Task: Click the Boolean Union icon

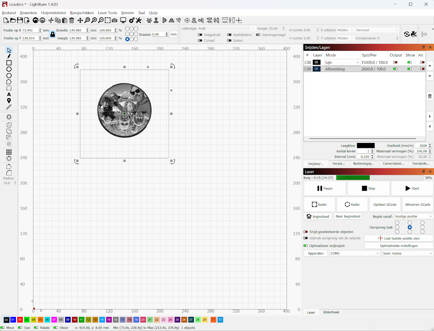Action: pos(9,125)
